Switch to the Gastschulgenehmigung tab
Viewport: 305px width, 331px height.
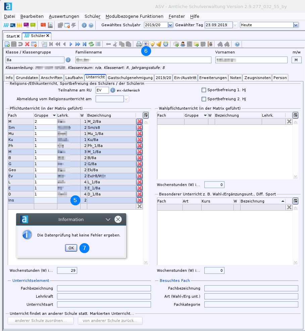pos(130,78)
